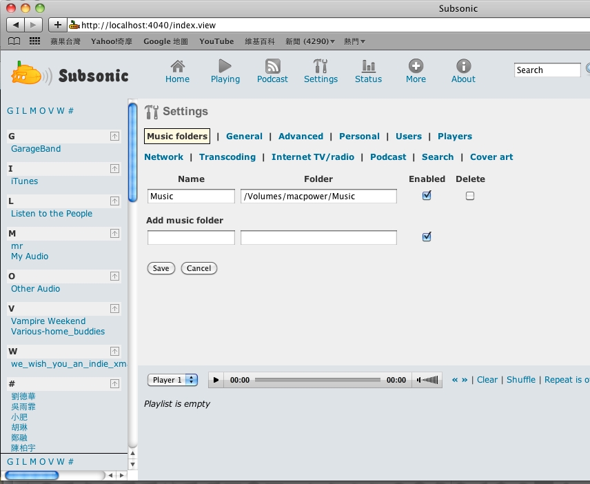This screenshot has height=484, width=590.
Task: Click the playback progress slider
Action: 318,380
